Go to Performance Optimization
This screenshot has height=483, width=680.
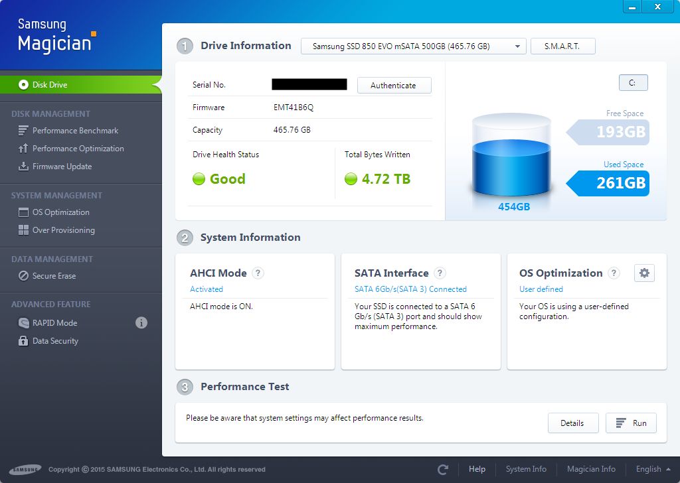coord(78,149)
